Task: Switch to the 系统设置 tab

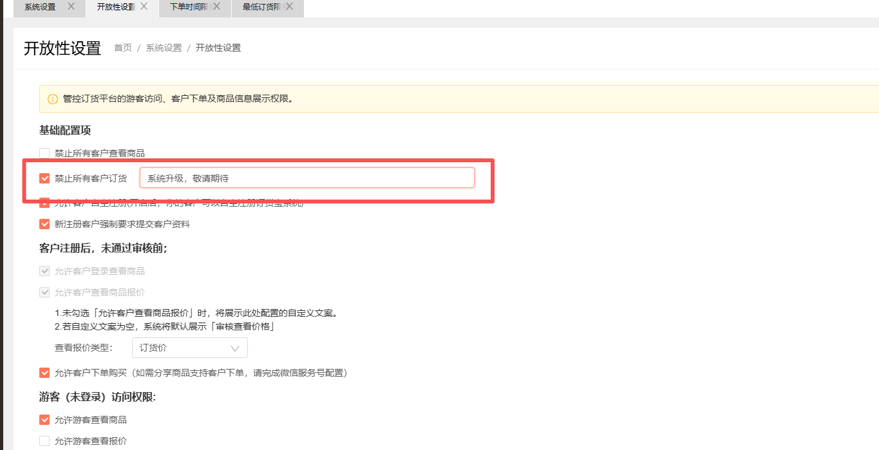Action: point(40,6)
